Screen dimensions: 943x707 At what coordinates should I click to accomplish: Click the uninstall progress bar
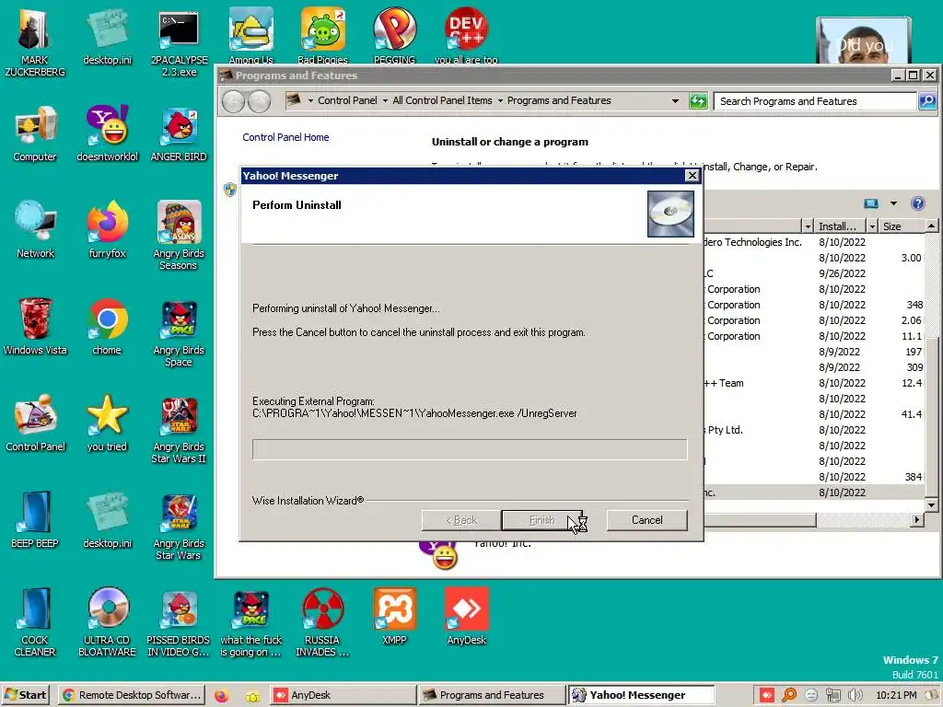click(470, 449)
